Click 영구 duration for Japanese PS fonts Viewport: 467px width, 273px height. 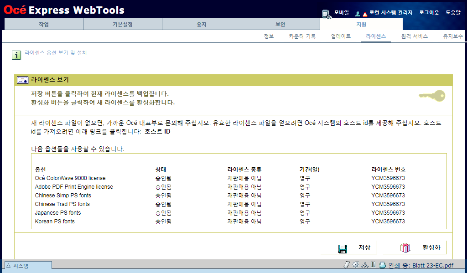[x=305, y=213]
